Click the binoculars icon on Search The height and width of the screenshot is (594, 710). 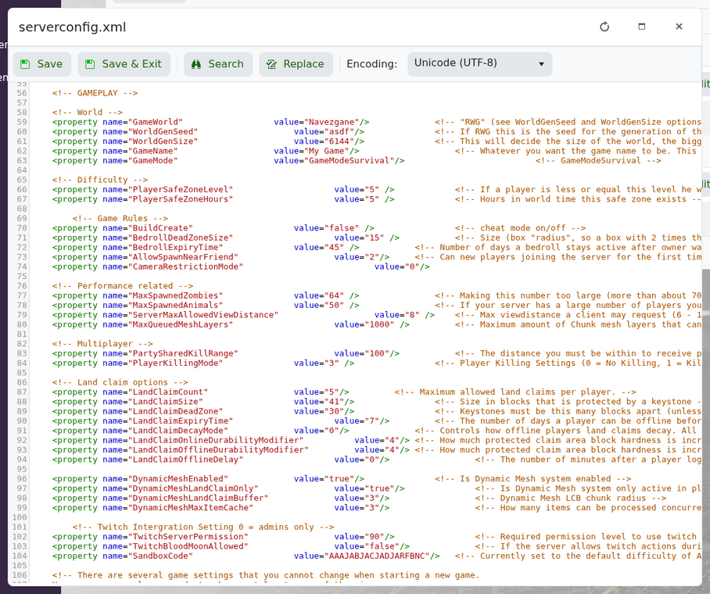(x=196, y=64)
